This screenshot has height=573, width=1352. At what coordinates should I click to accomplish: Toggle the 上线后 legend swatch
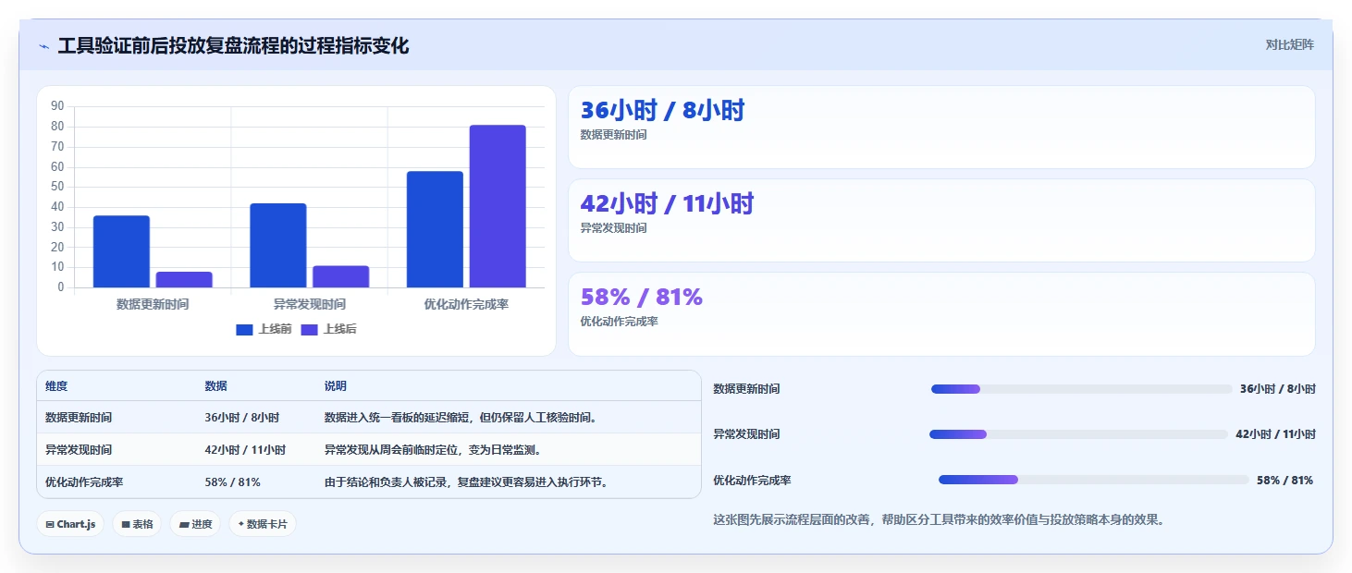coord(309,329)
